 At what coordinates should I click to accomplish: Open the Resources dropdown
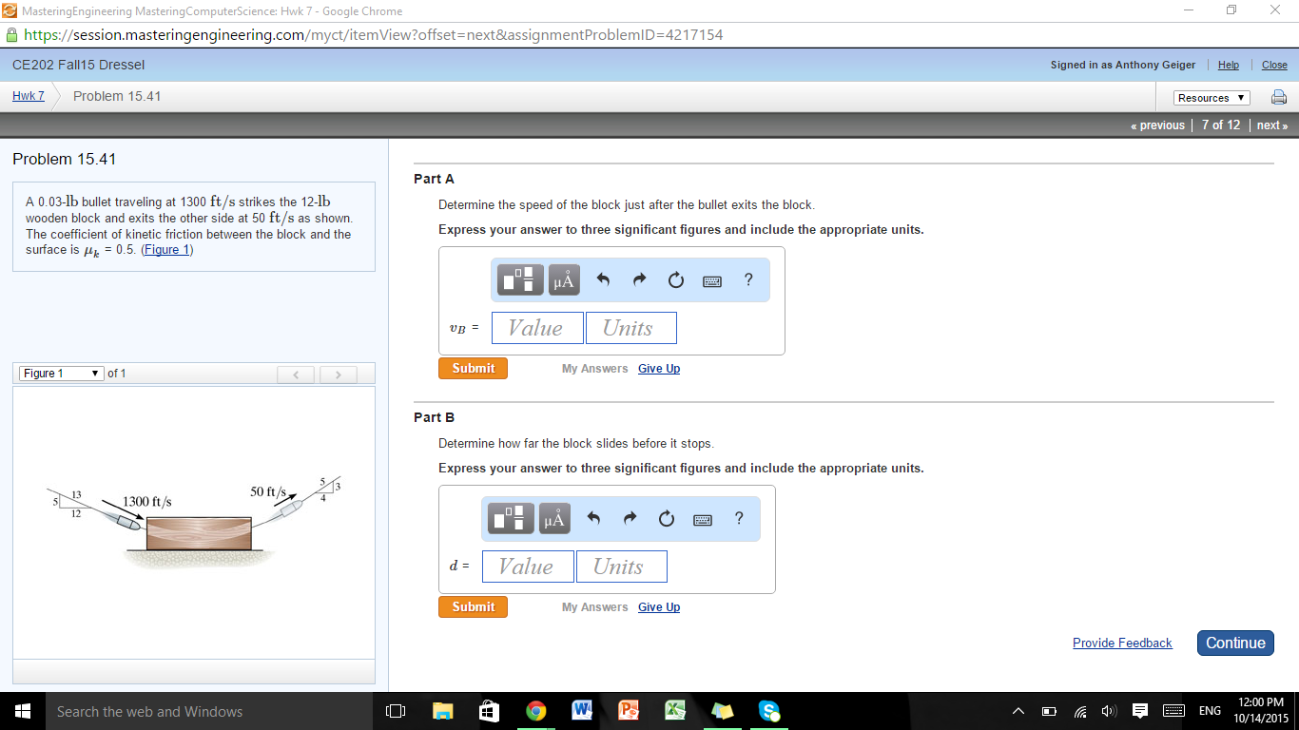click(x=1210, y=97)
